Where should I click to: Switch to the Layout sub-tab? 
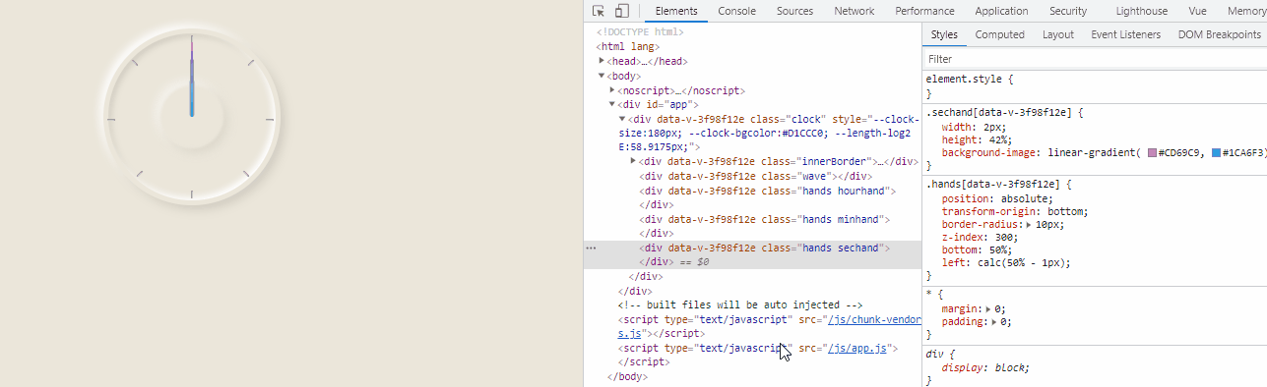tap(1058, 34)
